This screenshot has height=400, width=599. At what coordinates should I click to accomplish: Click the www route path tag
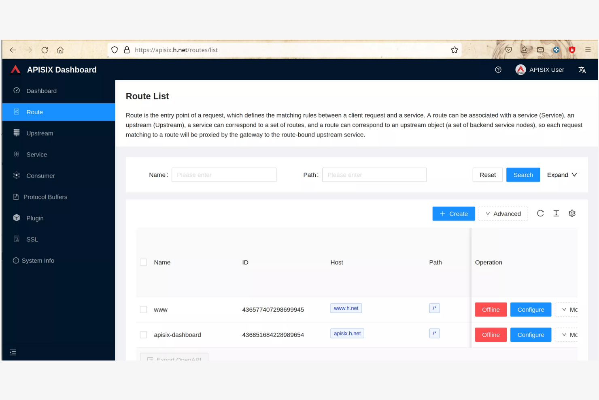434,308
